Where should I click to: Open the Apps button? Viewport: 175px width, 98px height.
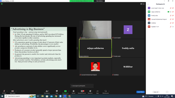coord(97,92)
